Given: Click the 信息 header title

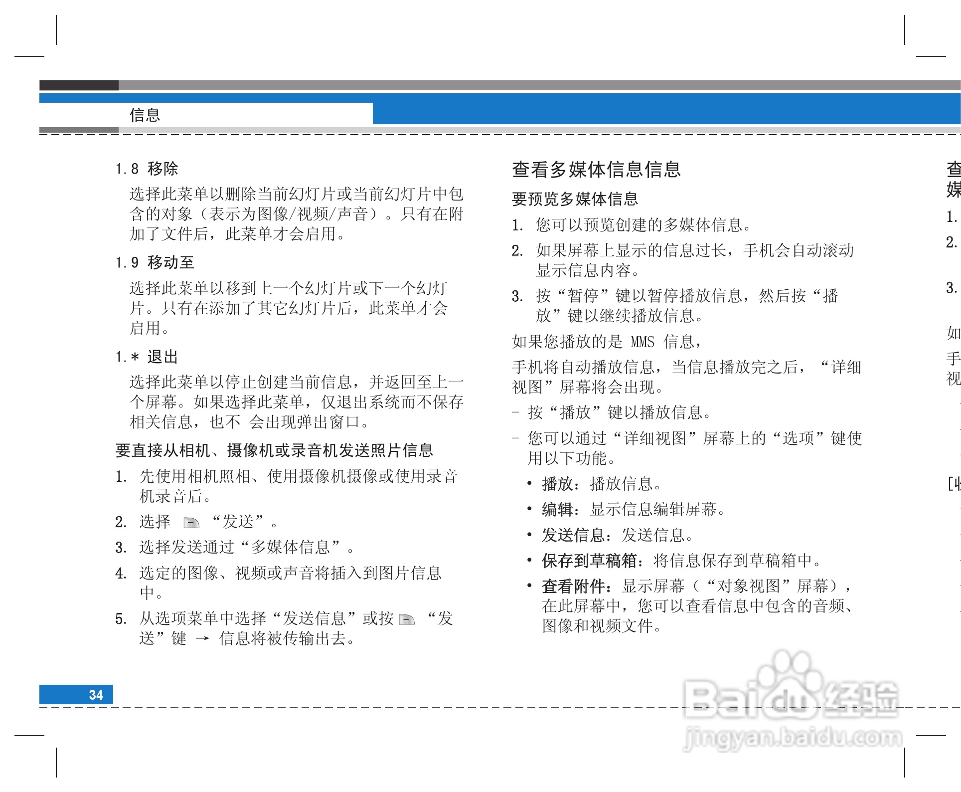Looking at the screenshot, I should 145,115.
